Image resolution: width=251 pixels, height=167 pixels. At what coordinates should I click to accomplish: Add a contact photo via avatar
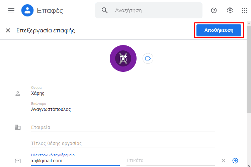pyautogui.click(x=123, y=58)
